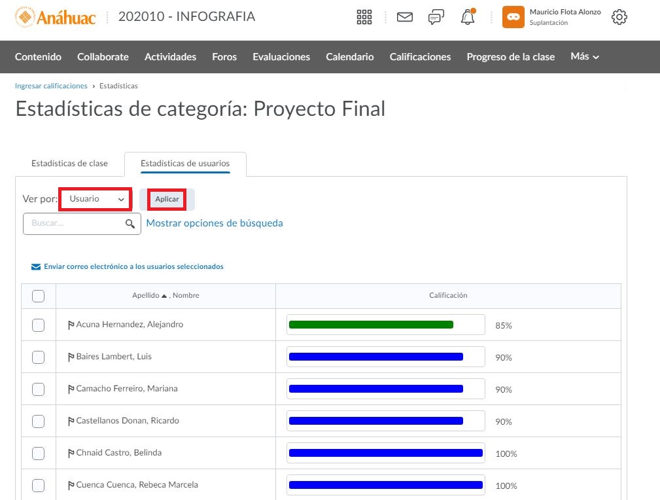Click Mauricio Flota Alonzo's user avatar
Viewport: 660px width, 500px height.
pyautogui.click(x=513, y=18)
